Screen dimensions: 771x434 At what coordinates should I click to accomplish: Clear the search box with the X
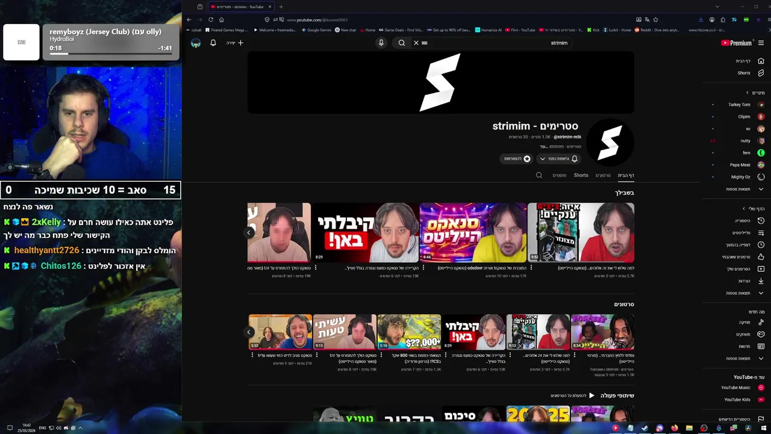click(416, 43)
